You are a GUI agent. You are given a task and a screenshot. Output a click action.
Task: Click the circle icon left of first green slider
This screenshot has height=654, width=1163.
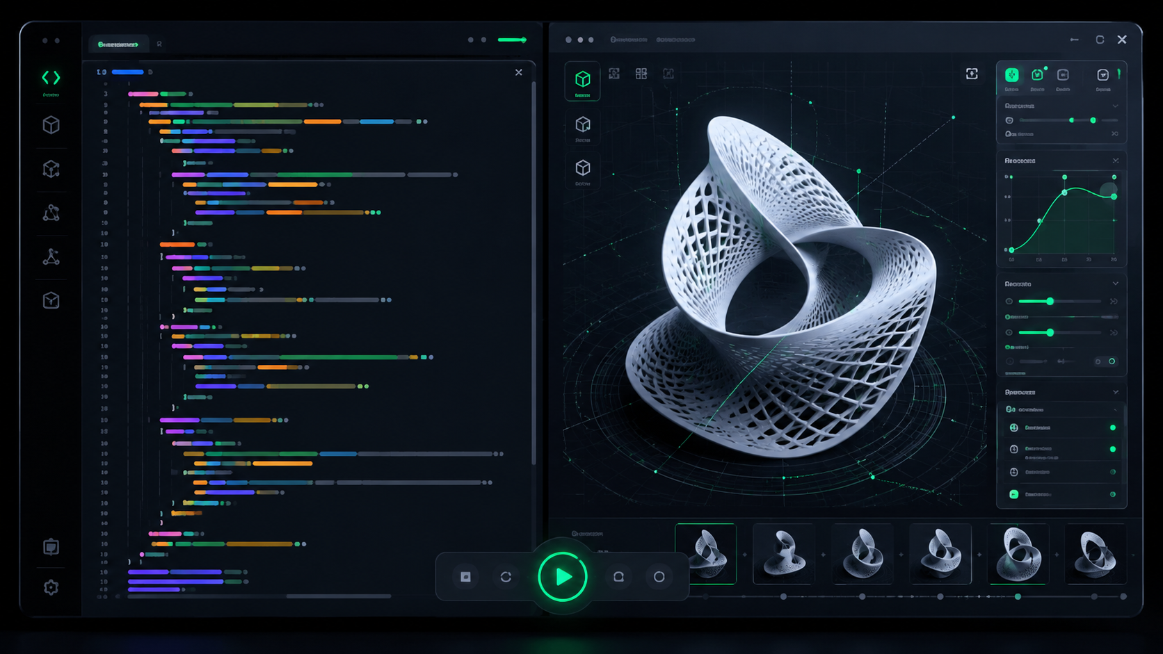[x=1009, y=302]
